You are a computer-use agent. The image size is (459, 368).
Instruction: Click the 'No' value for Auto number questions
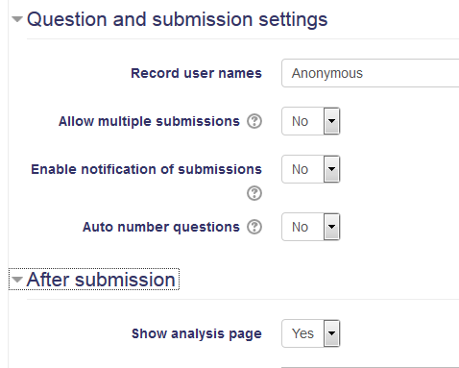[x=300, y=227]
